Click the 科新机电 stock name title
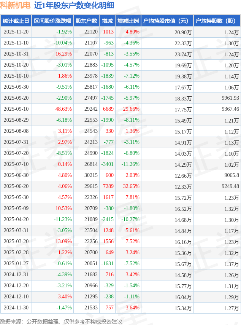Viewport: 241px width, 325px height. click(x=15, y=5)
